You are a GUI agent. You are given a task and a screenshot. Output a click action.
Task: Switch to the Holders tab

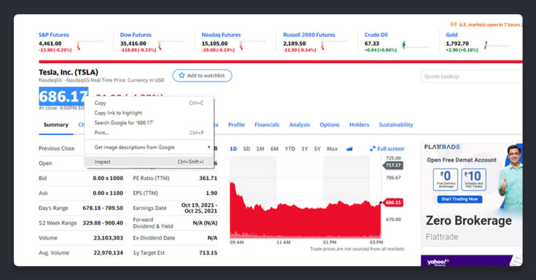359,125
